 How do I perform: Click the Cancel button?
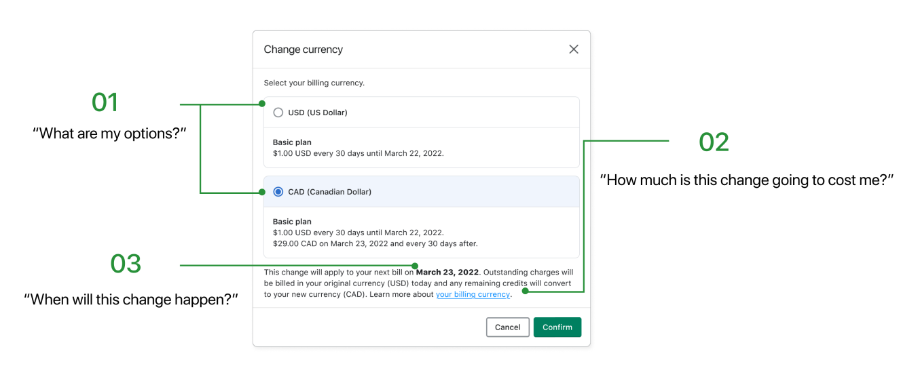(508, 327)
